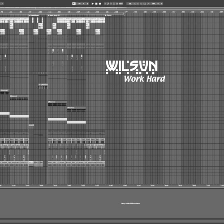
Task: Click the loop start position field
Action: pyautogui.click(x=133, y=4)
